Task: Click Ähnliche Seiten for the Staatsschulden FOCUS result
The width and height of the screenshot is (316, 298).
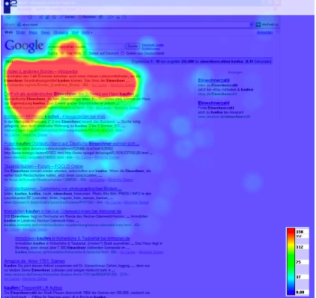Action: click(120, 180)
